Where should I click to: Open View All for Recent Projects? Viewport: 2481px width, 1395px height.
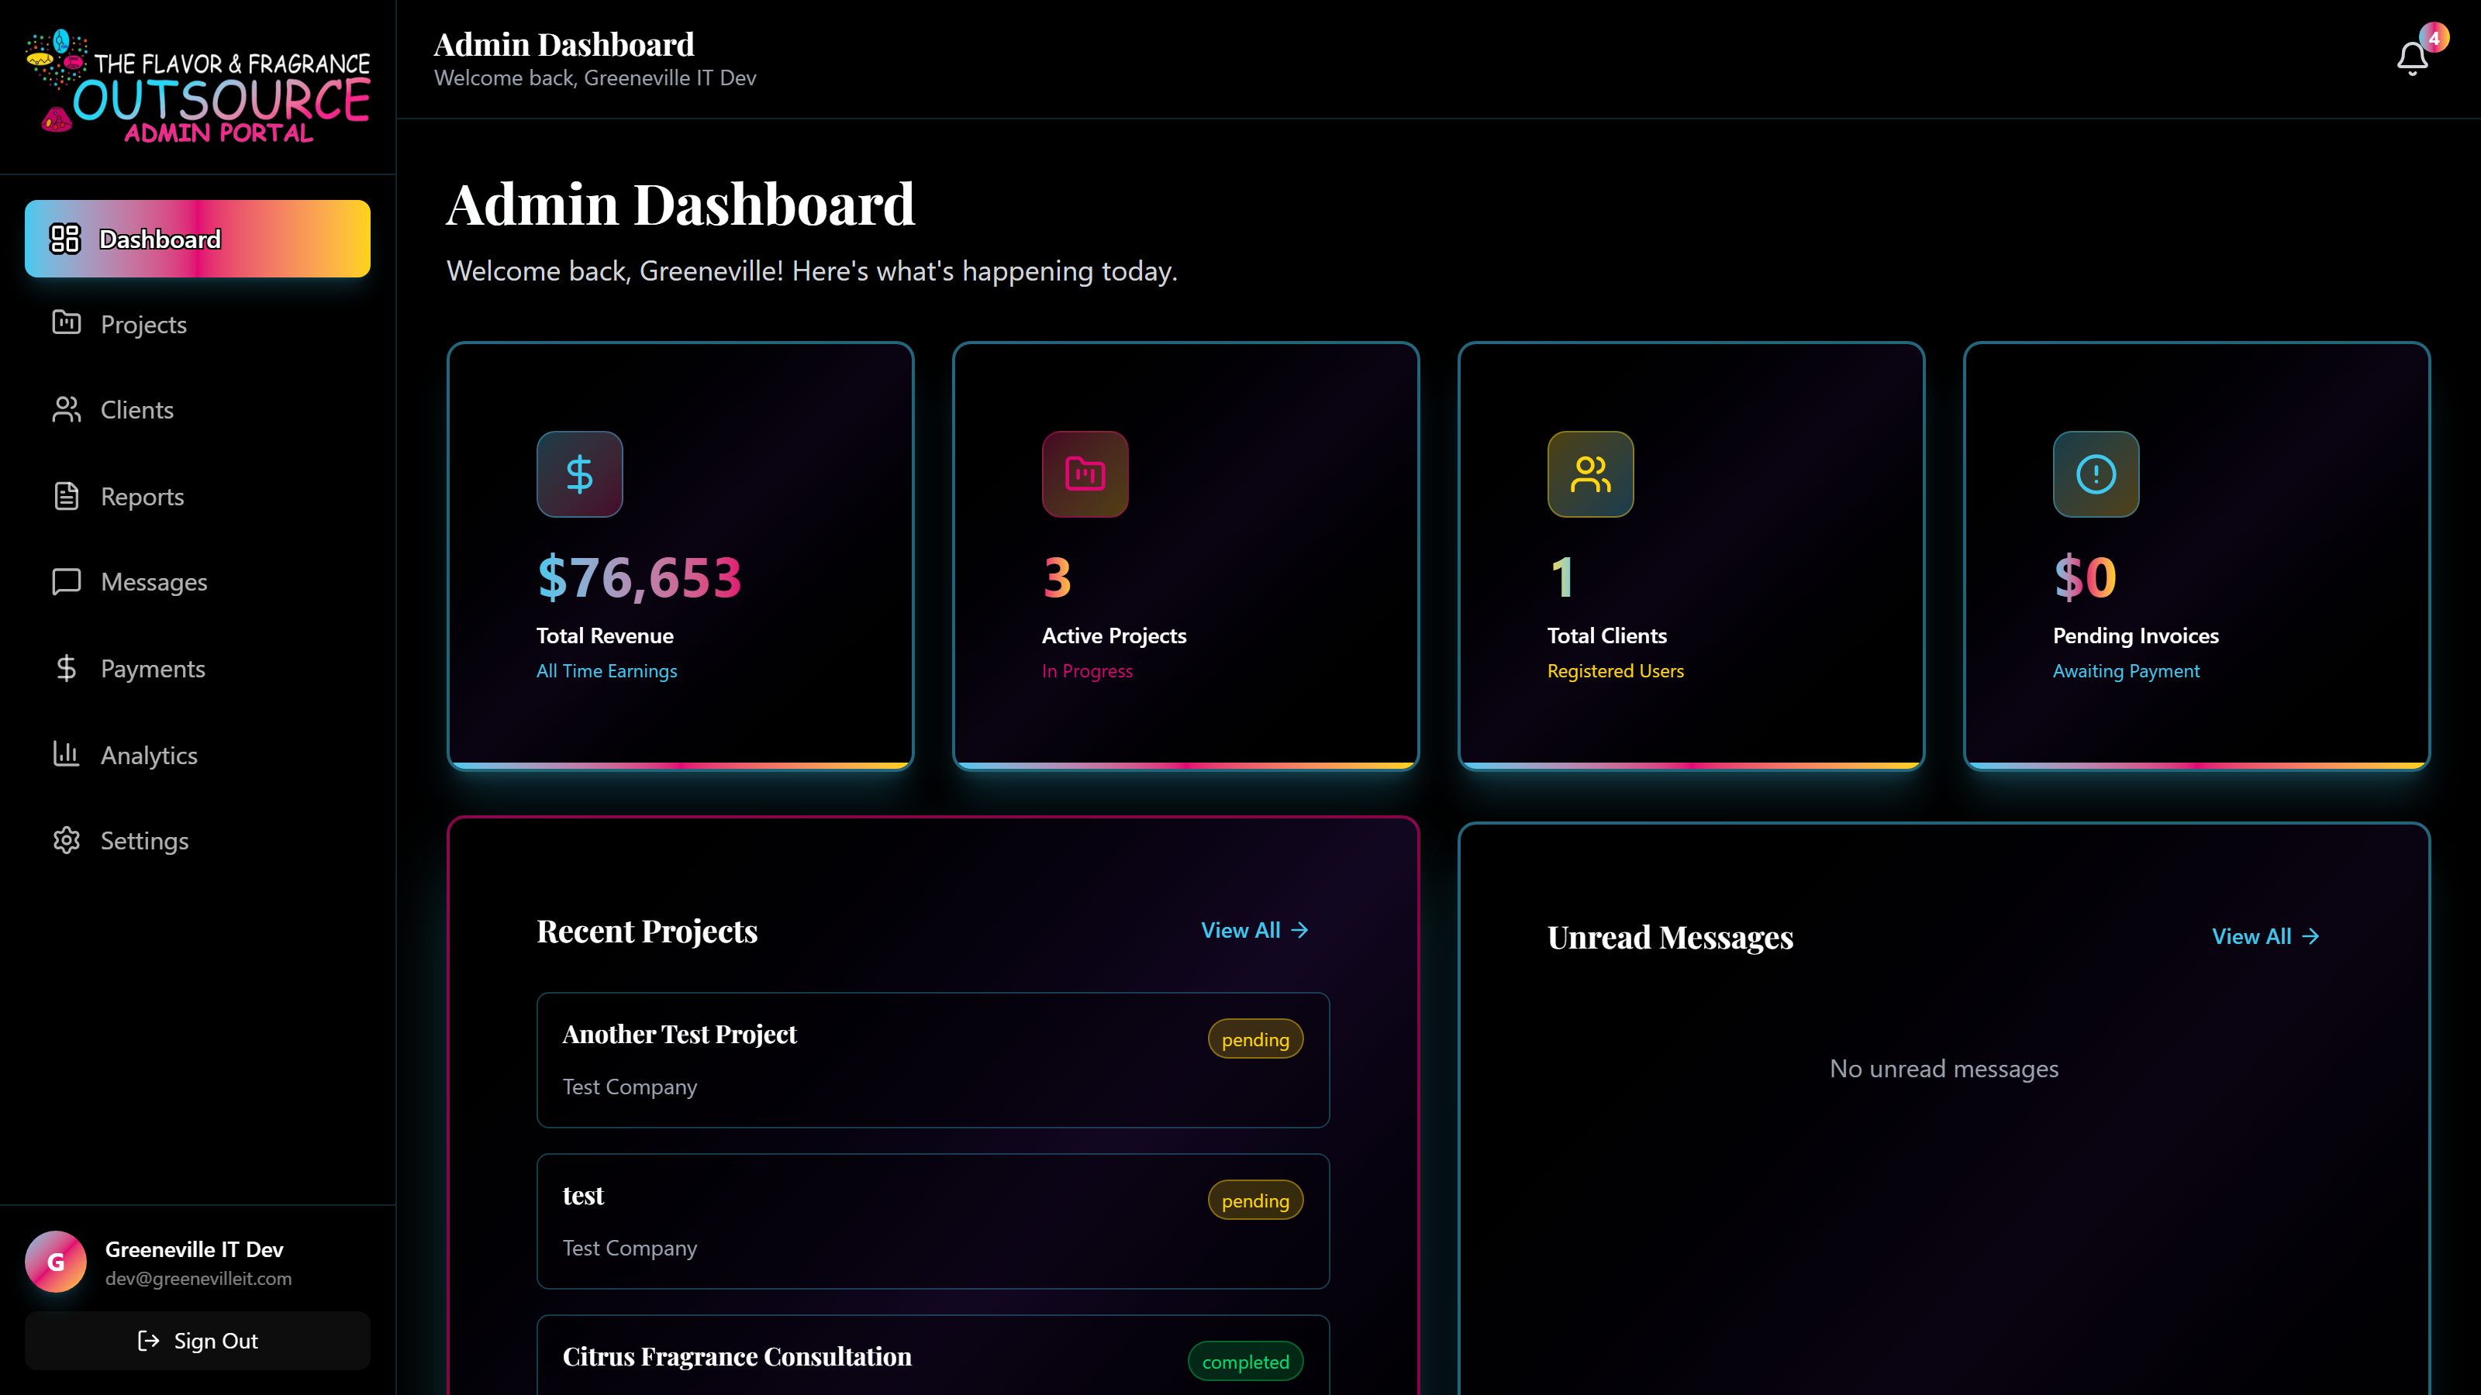1253,930
